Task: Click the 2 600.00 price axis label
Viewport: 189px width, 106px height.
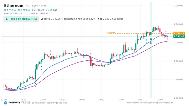Action: pyautogui.click(x=178, y=61)
